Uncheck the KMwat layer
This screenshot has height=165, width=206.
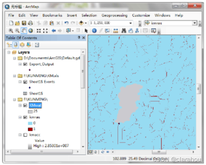pyautogui.click(x=25, y=106)
